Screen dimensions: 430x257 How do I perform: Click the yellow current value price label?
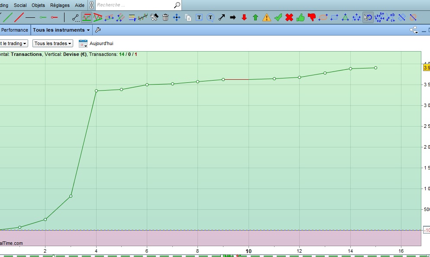pos(427,68)
